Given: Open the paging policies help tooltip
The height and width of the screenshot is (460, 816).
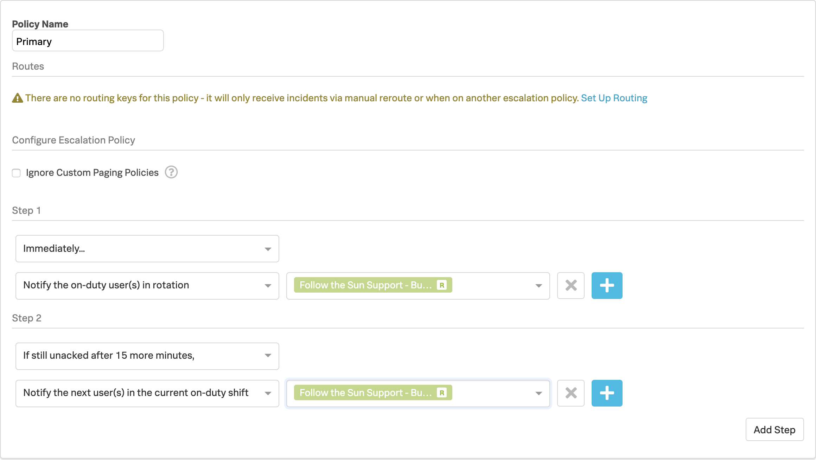Looking at the screenshot, I should point(171,172).
